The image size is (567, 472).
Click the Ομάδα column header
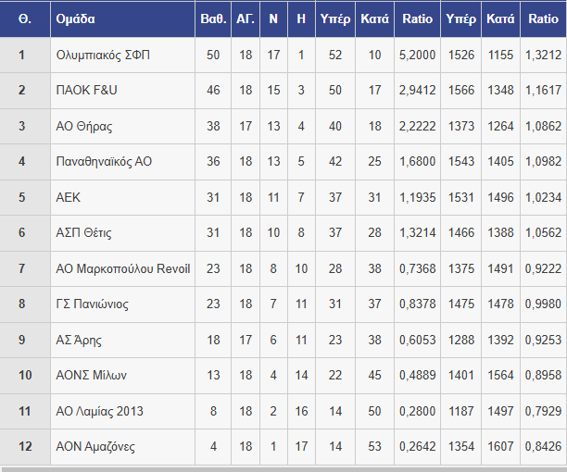(x=76, y=19)
